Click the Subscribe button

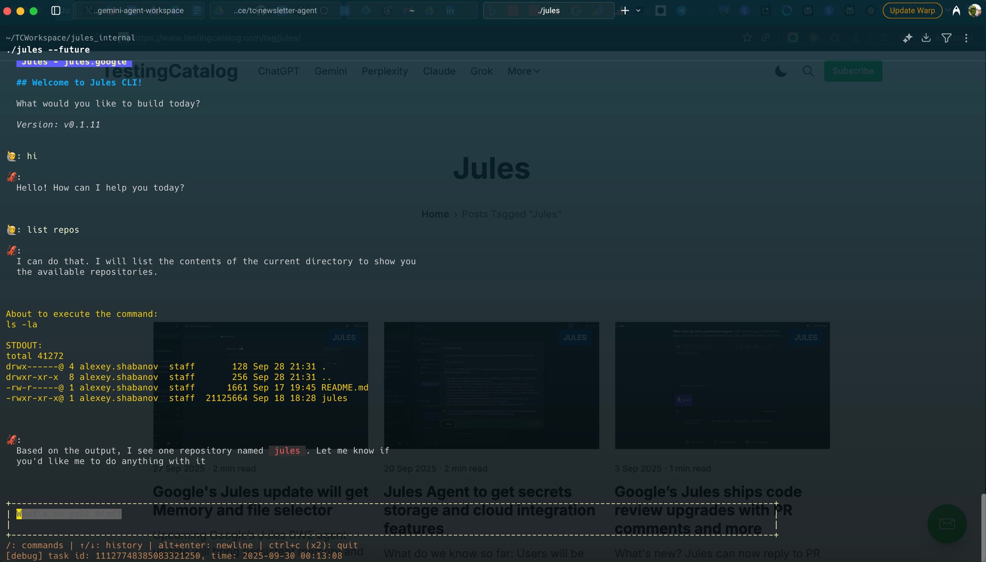pyautogui.click(x=853, y=71)
